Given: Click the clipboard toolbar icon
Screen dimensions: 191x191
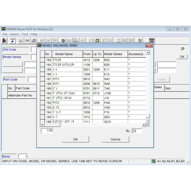Looking at the screenshot, I should [97, 40].
